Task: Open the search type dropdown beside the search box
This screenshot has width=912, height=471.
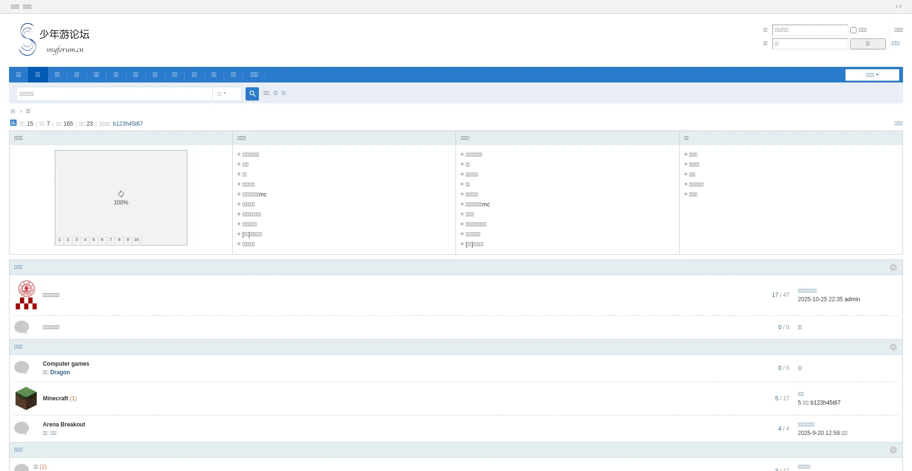Action: pyautogui.click(x=227, y=94)
